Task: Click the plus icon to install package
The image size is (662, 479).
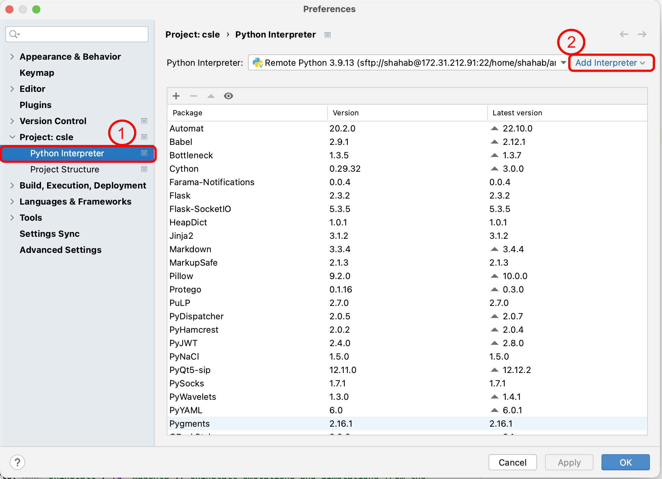Action: click(176, 96)
